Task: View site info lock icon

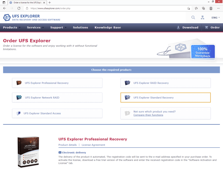Action: [x=27, y=8]
